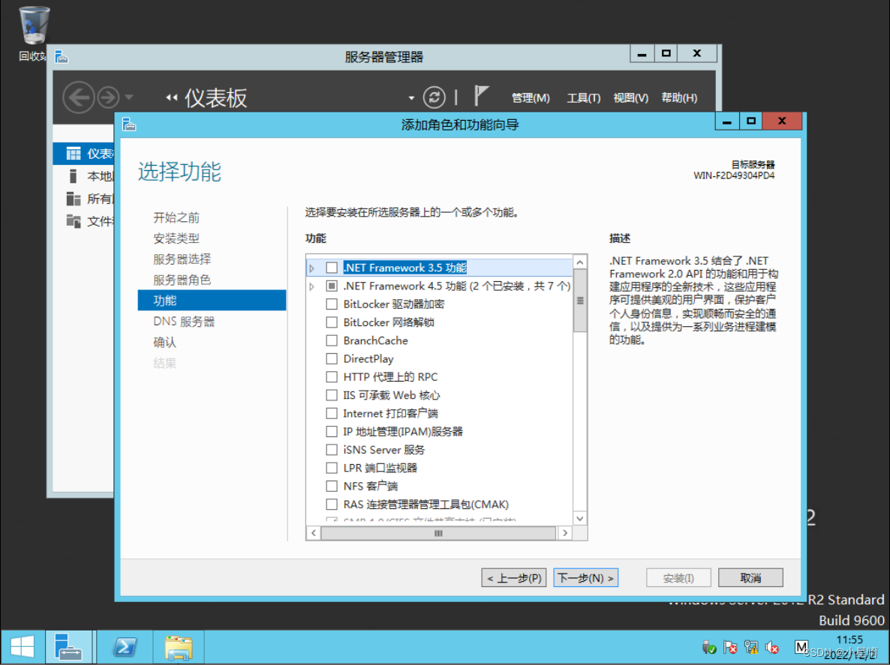The width and height of the screenshot is (890, 665).
Task: Check IIS 可承载 Web 核心 feature
Action: pos(332,394)
